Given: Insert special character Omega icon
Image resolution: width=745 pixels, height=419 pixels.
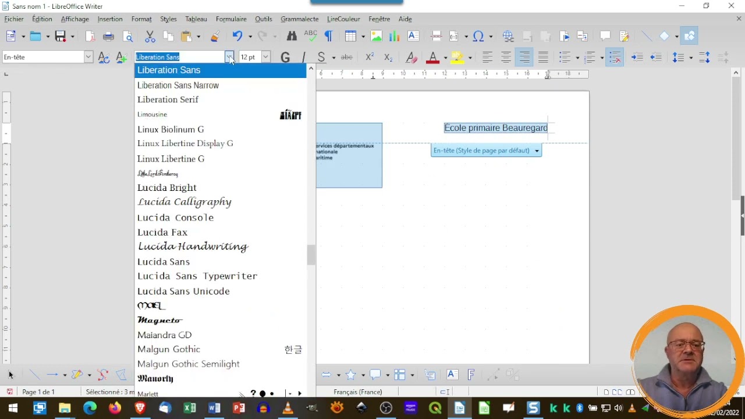Looking at the screenshot, I should click(478, 36).
